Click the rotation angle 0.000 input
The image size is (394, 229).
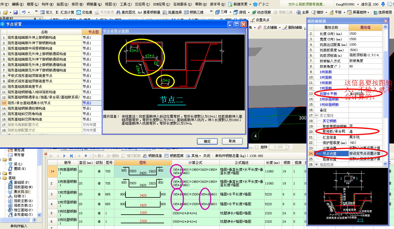[x=278, y=147]
